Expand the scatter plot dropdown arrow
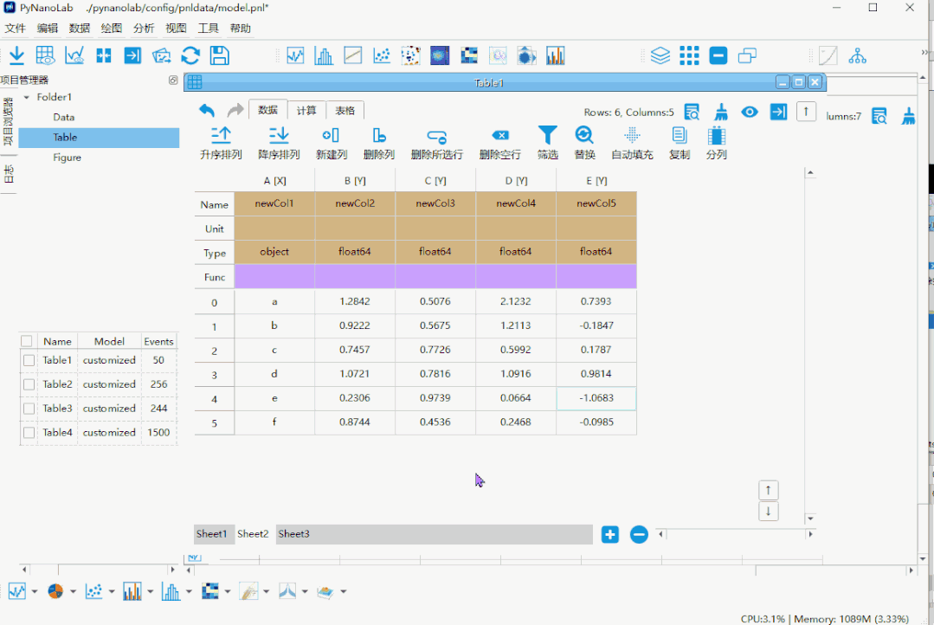 (x=112, y=591)
